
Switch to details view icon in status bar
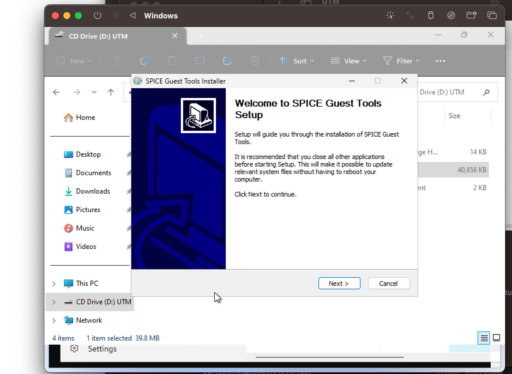tap(484, 338)
